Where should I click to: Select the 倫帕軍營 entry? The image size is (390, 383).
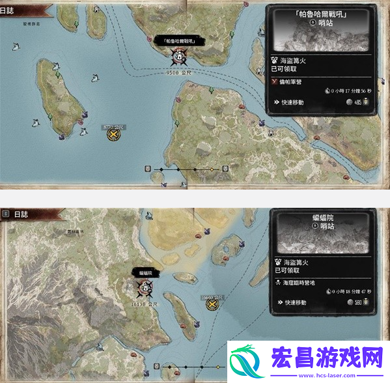pos(290,81)
